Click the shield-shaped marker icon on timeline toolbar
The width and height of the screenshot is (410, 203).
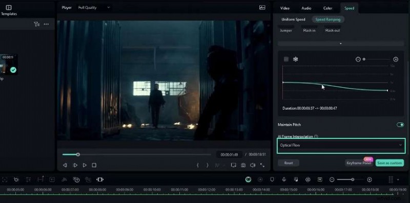(x=272, y=179)
